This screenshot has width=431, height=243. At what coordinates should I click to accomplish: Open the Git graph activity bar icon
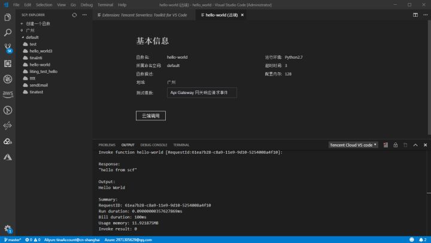click(8, 110)
